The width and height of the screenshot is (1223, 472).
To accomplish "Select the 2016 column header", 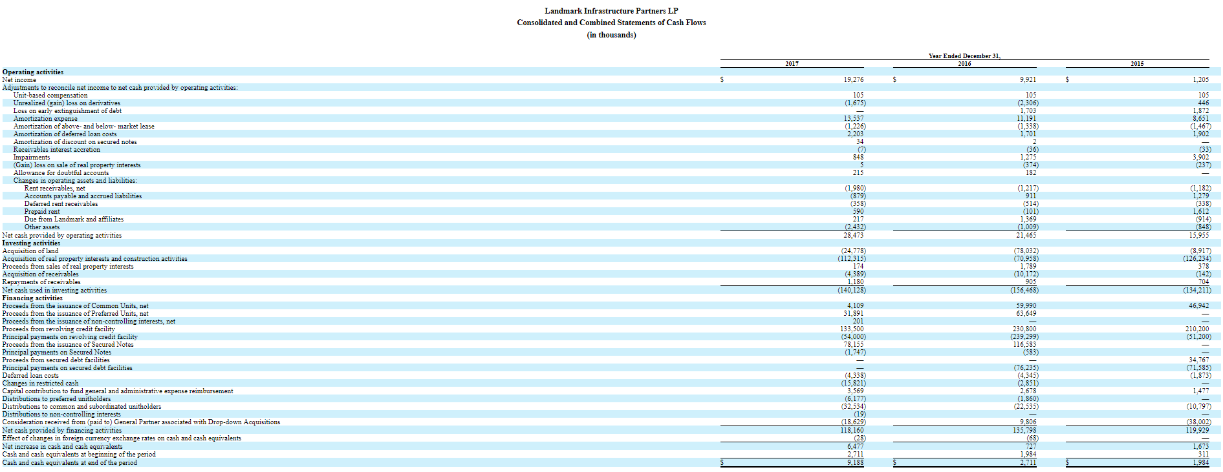I will [x=964, y=64].
